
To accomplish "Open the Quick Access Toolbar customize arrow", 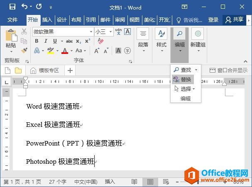I will pos(51,7).
